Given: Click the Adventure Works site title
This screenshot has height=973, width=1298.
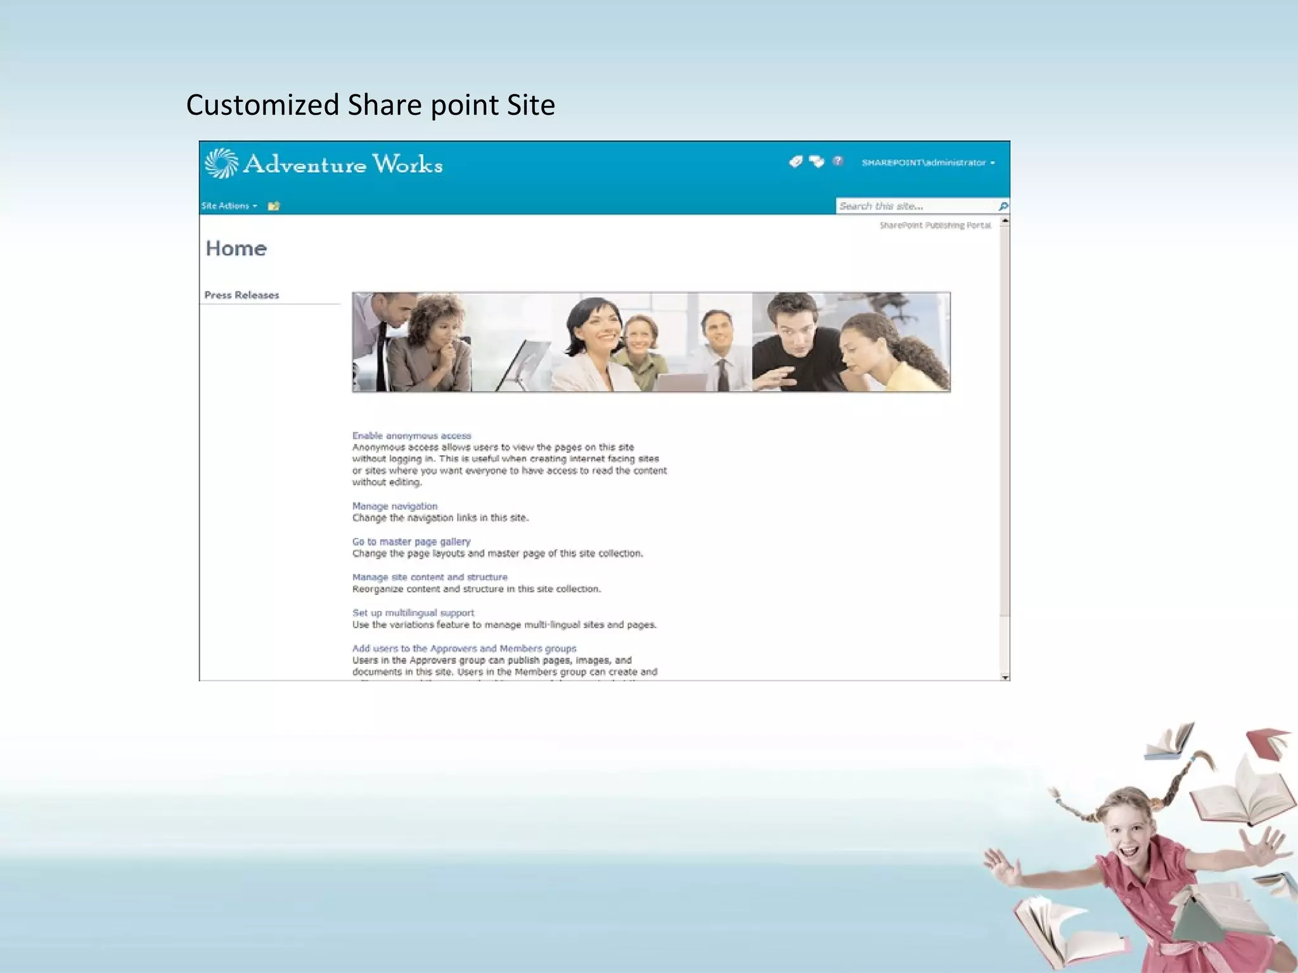Looking at the screenshot, I should tap(343, 164).
